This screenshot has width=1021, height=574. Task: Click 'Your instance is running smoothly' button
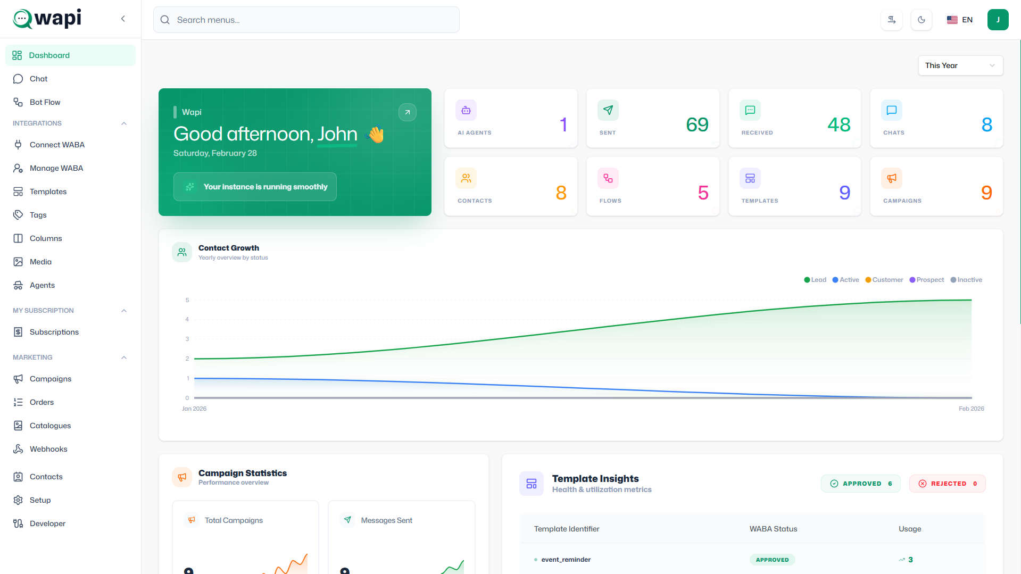tap(255, 187)
